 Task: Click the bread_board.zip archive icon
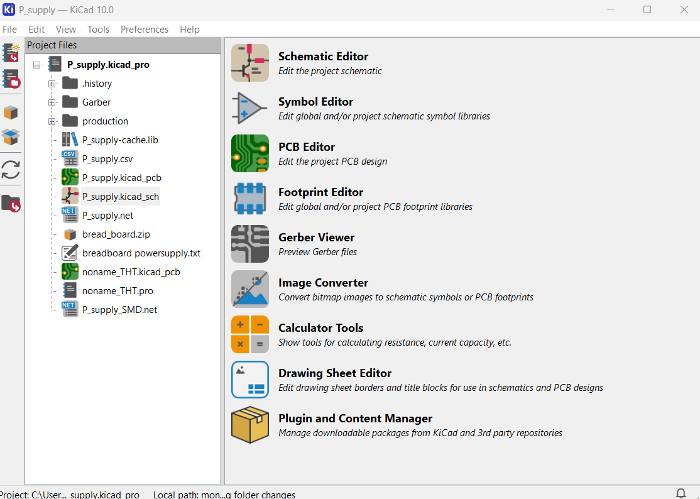[70, 234]
